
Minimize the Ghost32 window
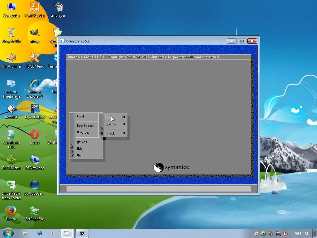tap(232, 41)
